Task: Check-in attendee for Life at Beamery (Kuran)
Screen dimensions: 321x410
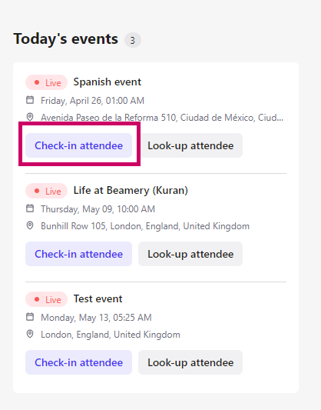Action: click(x=78, y=254)
